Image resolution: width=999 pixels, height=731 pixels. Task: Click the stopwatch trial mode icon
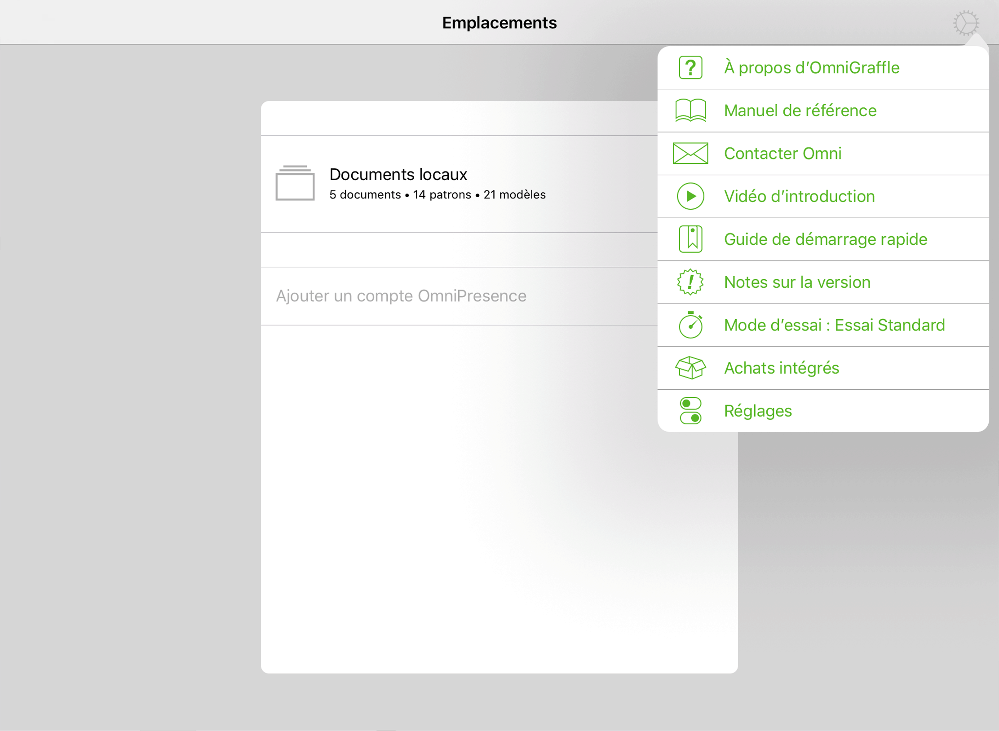[x=690, y=325]
